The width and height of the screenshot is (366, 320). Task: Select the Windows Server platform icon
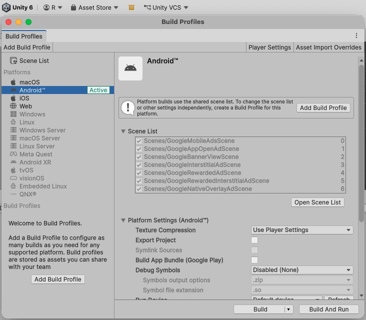click(13, 130)
